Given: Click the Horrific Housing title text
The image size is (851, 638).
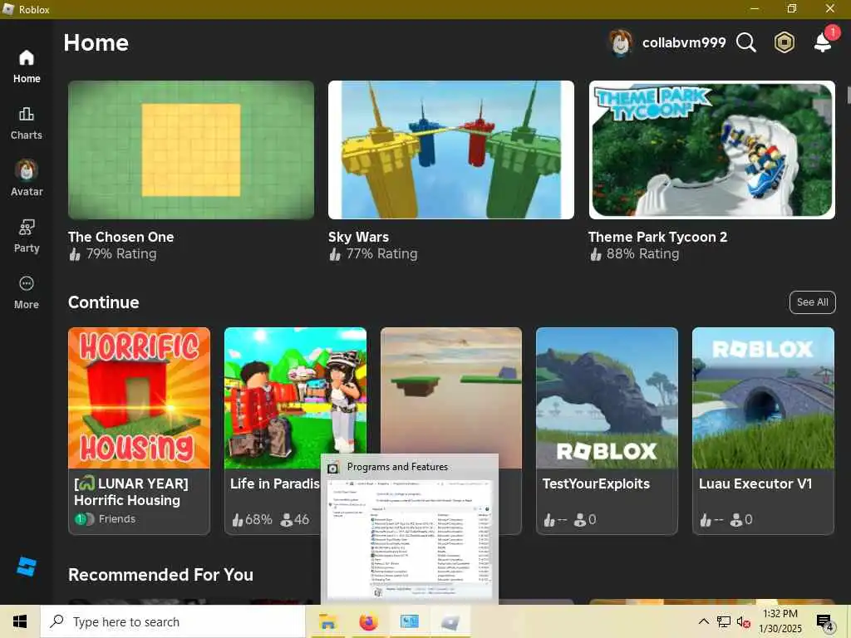Looking at the screenshot, I should [x=131, y=492].
